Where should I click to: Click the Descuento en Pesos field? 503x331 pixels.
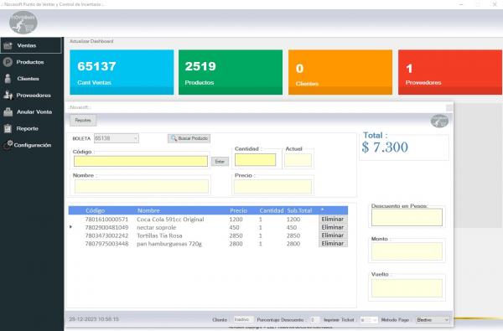tap(407, 217)
